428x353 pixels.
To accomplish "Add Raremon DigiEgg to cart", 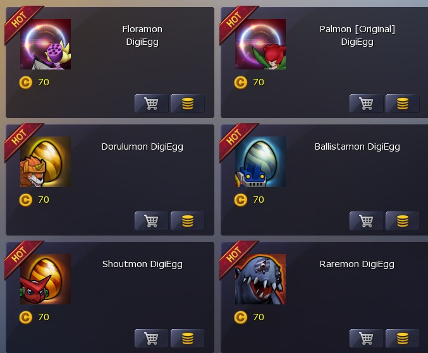I will [366, 338].
